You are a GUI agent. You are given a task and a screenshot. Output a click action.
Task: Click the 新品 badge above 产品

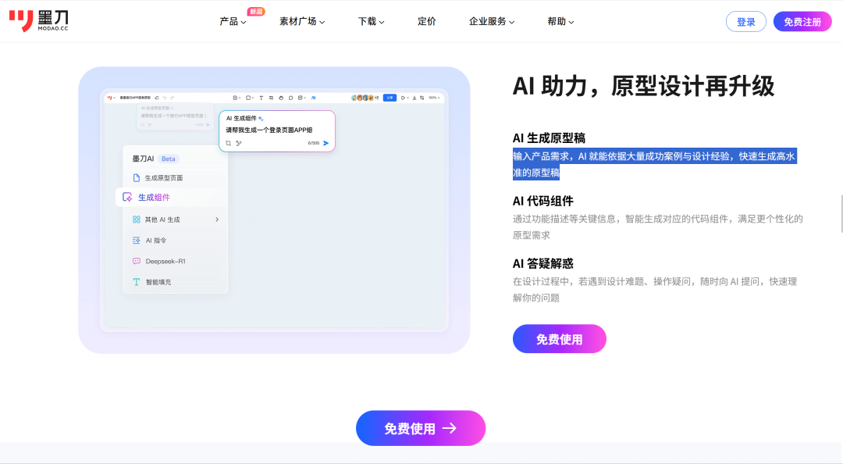(256, 11)
